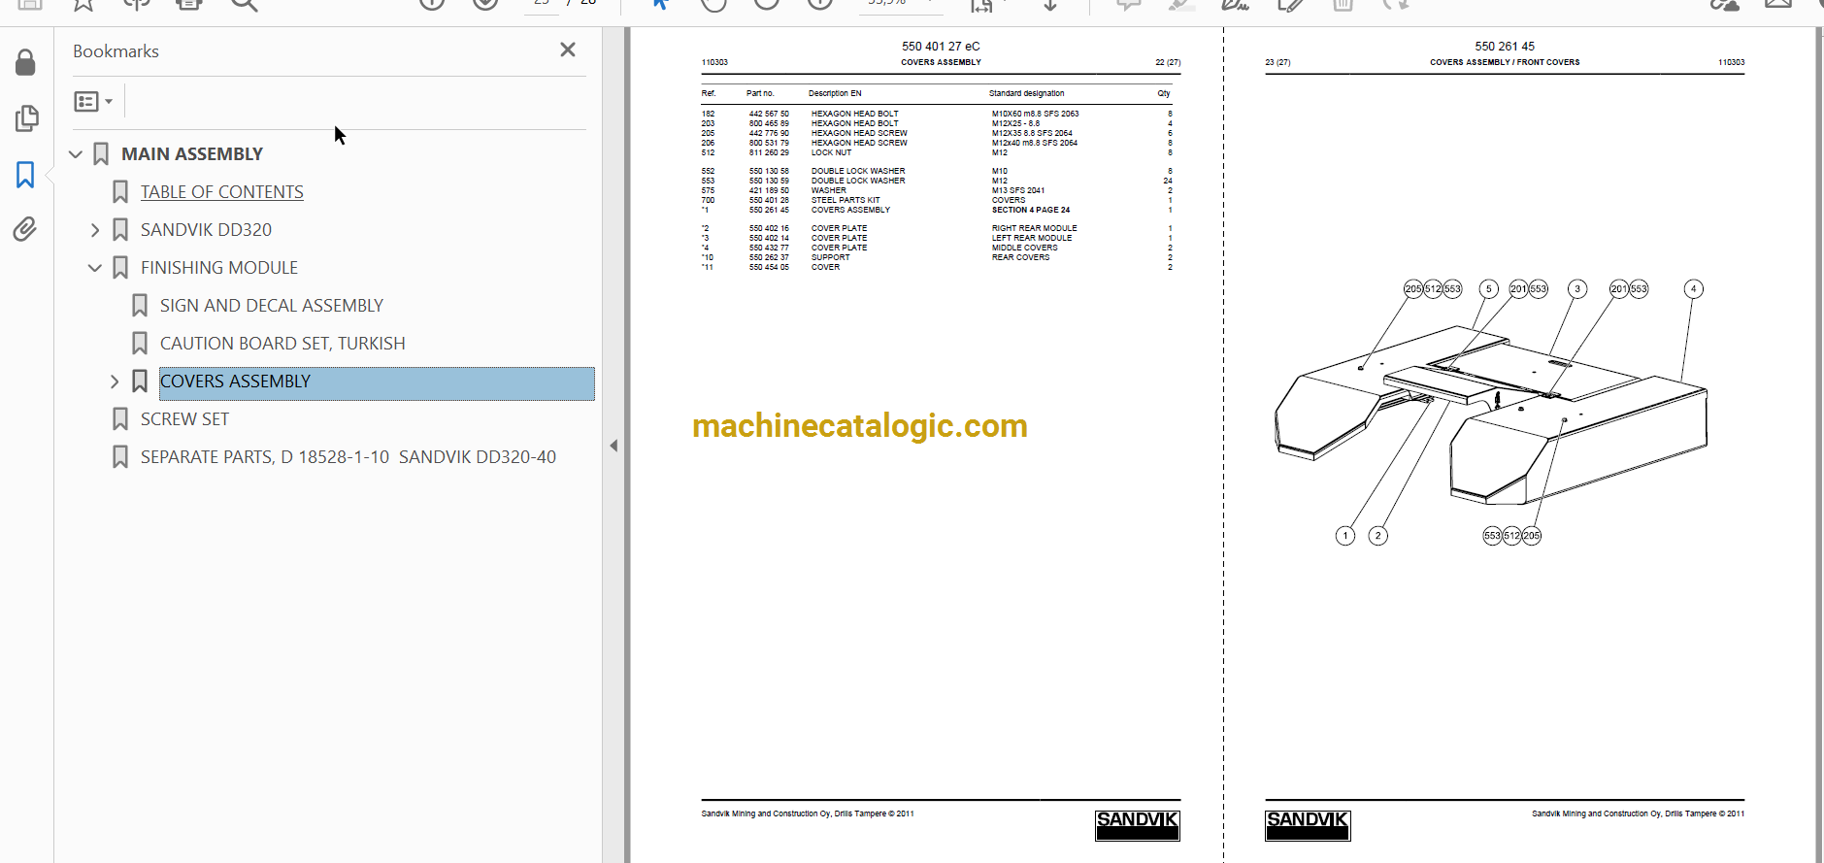This screenshot has width=1824, height=863.
Task: Go to the FINISHING MODULE bookmark
Action: [x=219, y=268]
